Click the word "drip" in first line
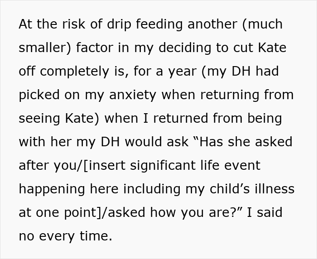 tap(119, 24)
